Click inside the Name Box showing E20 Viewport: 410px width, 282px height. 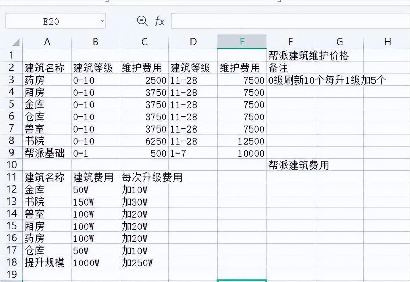pos(51,22)
